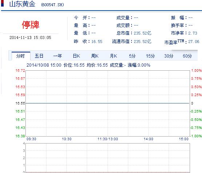The width and height of the screenshot is (202, 173).
Task: Click the 16.55 price line on chart
Action: (x=108, y=103)
